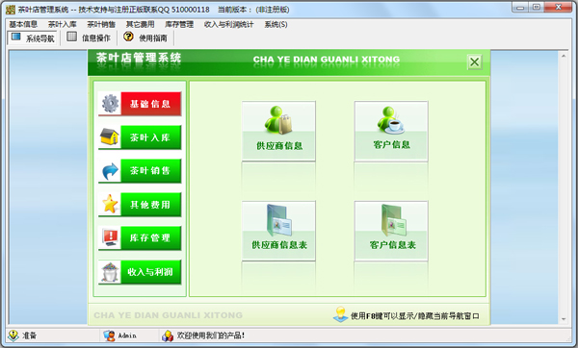Select the green 收入与利润 button

click(x=151, y=272)
